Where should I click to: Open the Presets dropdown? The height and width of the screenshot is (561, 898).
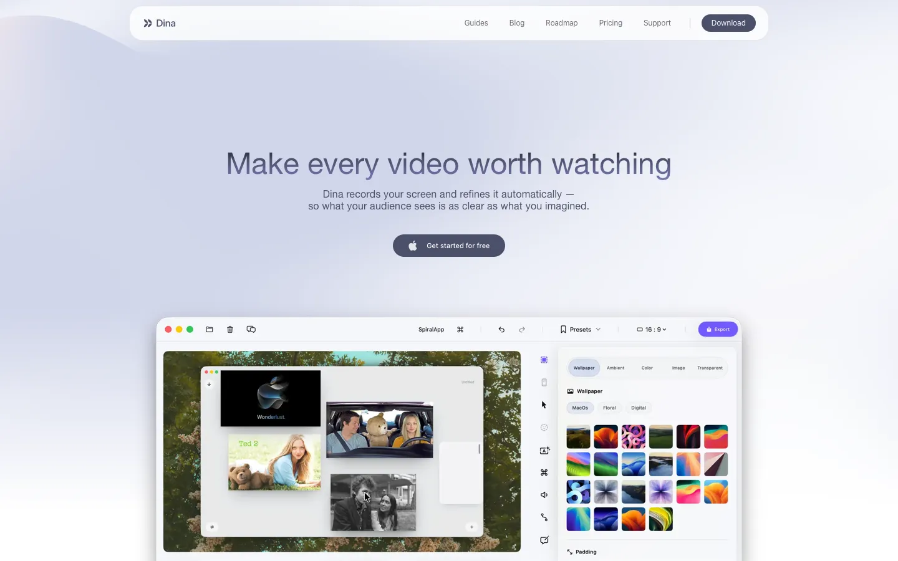point(581,330)
